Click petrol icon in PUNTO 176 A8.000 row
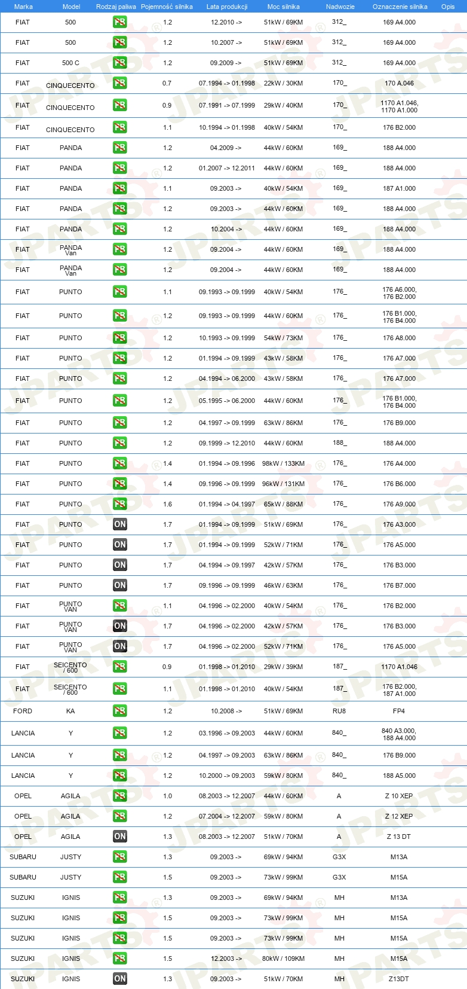 120,338
